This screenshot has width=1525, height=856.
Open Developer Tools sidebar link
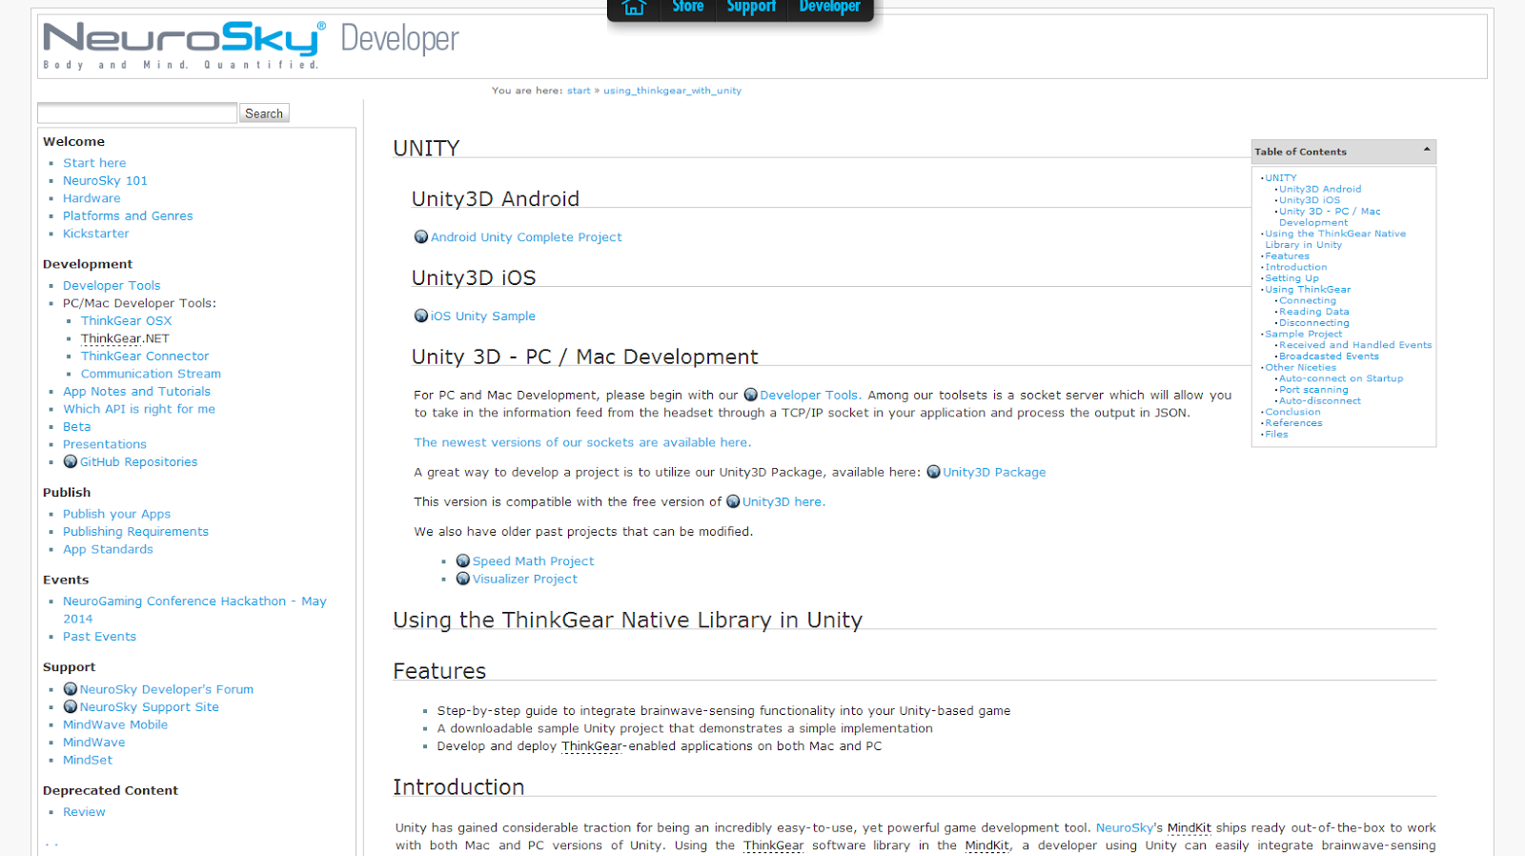[112, 286]
